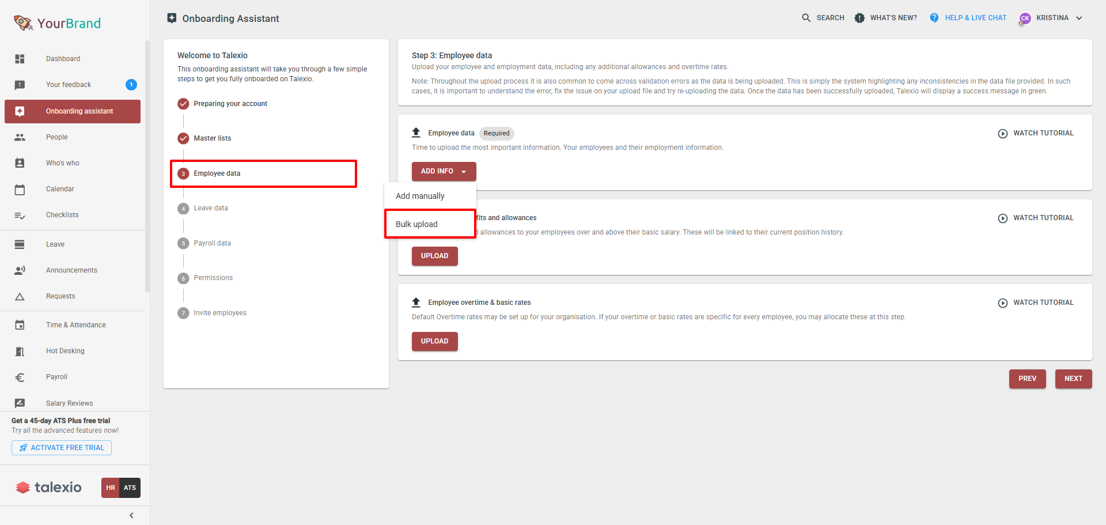Click the Payroll euro icon
This screenshot has height=525, width=1106.
point(20,377)
